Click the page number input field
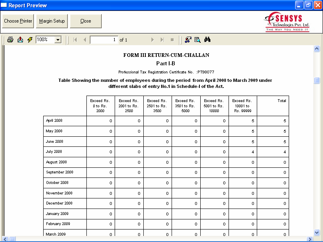Viewport: 323px width, 242px height. point(104,40)
